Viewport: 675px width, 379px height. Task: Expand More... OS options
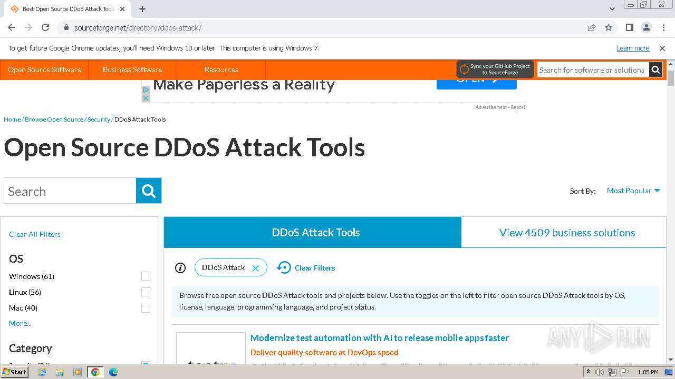coord(20,323)
